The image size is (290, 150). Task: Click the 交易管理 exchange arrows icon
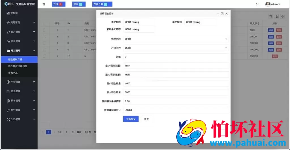coord(8,23)
